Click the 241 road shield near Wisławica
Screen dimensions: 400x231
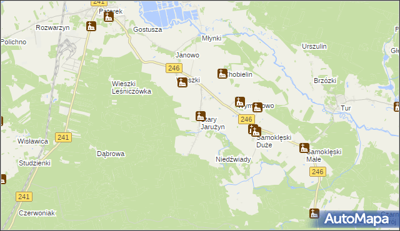point(63,137)
